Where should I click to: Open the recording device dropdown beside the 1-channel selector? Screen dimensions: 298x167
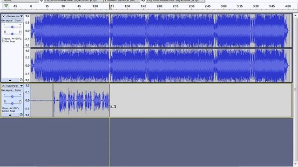(x=73, y=1)
